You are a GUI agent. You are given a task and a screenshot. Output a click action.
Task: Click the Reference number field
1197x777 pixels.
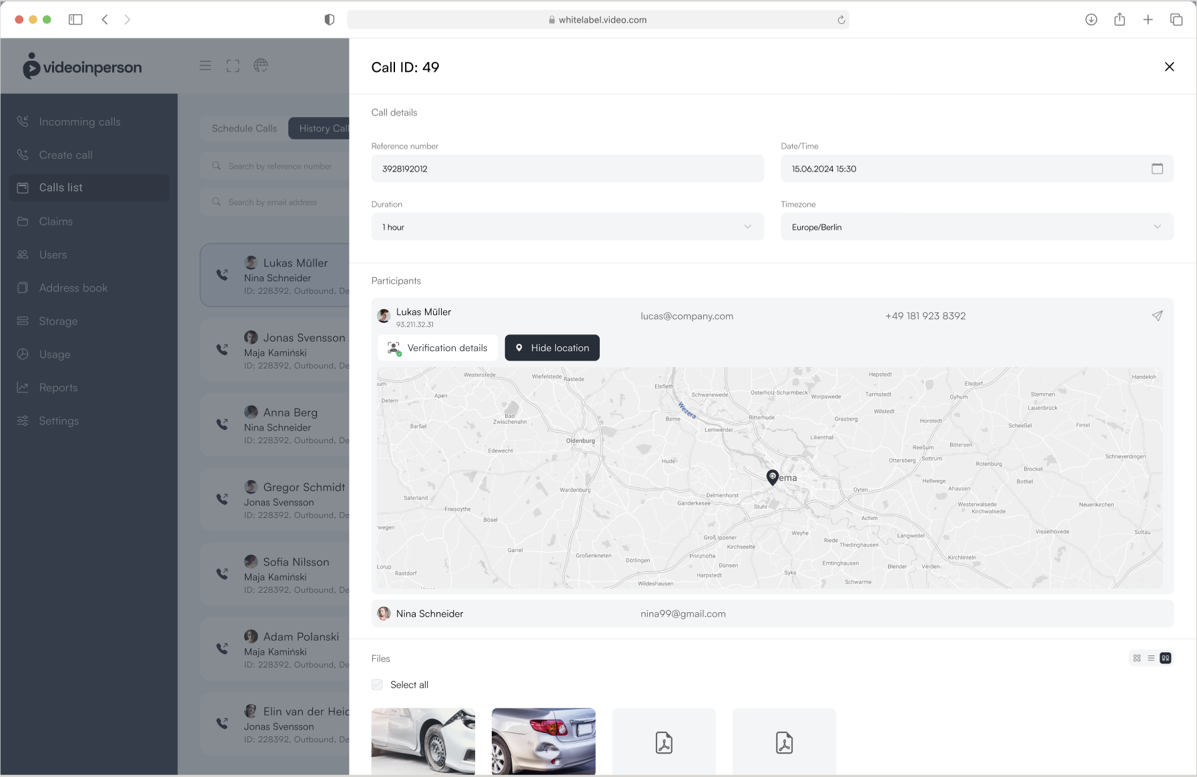tap(568, 169)
